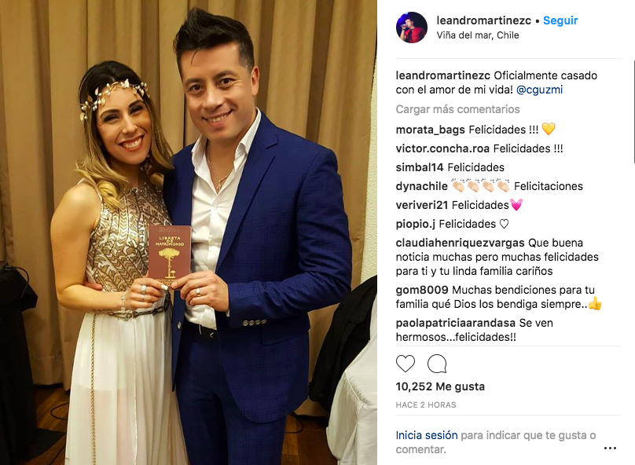Open claudiahenriquezvargas profile
This screenshot has width=635, height=465.
pos(460,243)
